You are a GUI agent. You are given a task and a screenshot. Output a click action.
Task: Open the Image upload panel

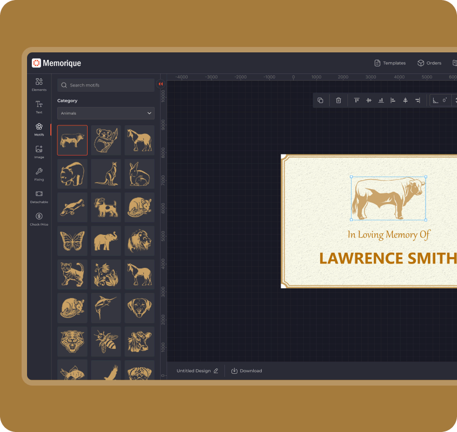click(x=39, y=151)
